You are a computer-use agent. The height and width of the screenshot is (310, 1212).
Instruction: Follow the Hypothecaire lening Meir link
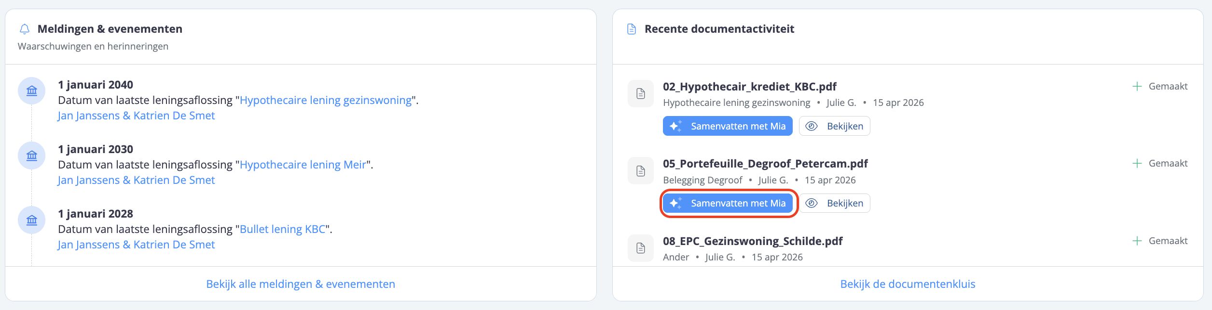(303, 165)
